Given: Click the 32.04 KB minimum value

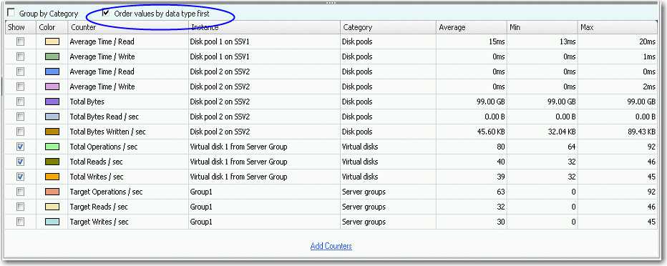Looking at the screenshot, I should click(x=562, y=132).
